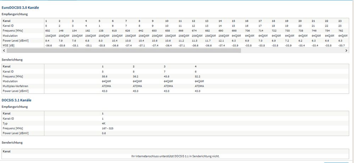
Task: Click frequency value 746
Action: tap(315, 31)
